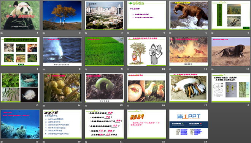Select slide 15 seed sprouting thumbnail
This screenshot has height=143, width=251.
104,88
